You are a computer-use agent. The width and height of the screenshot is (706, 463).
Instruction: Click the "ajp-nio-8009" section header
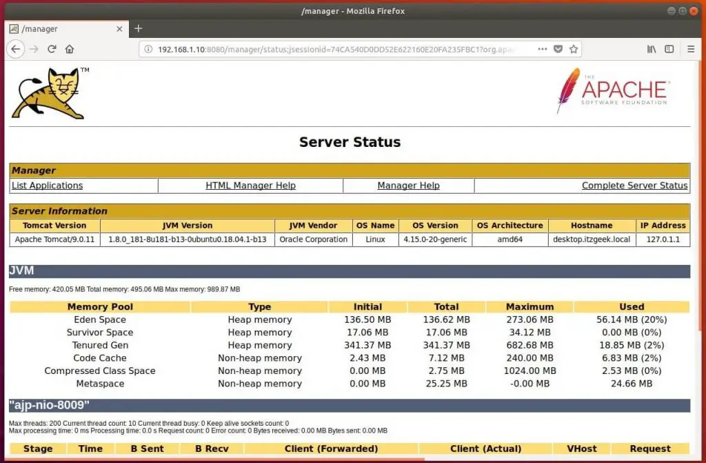[x=350, y=405]
